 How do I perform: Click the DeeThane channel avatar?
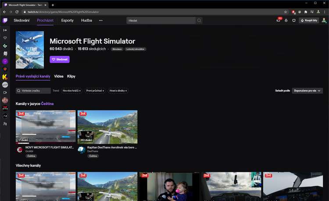[82, 150]
